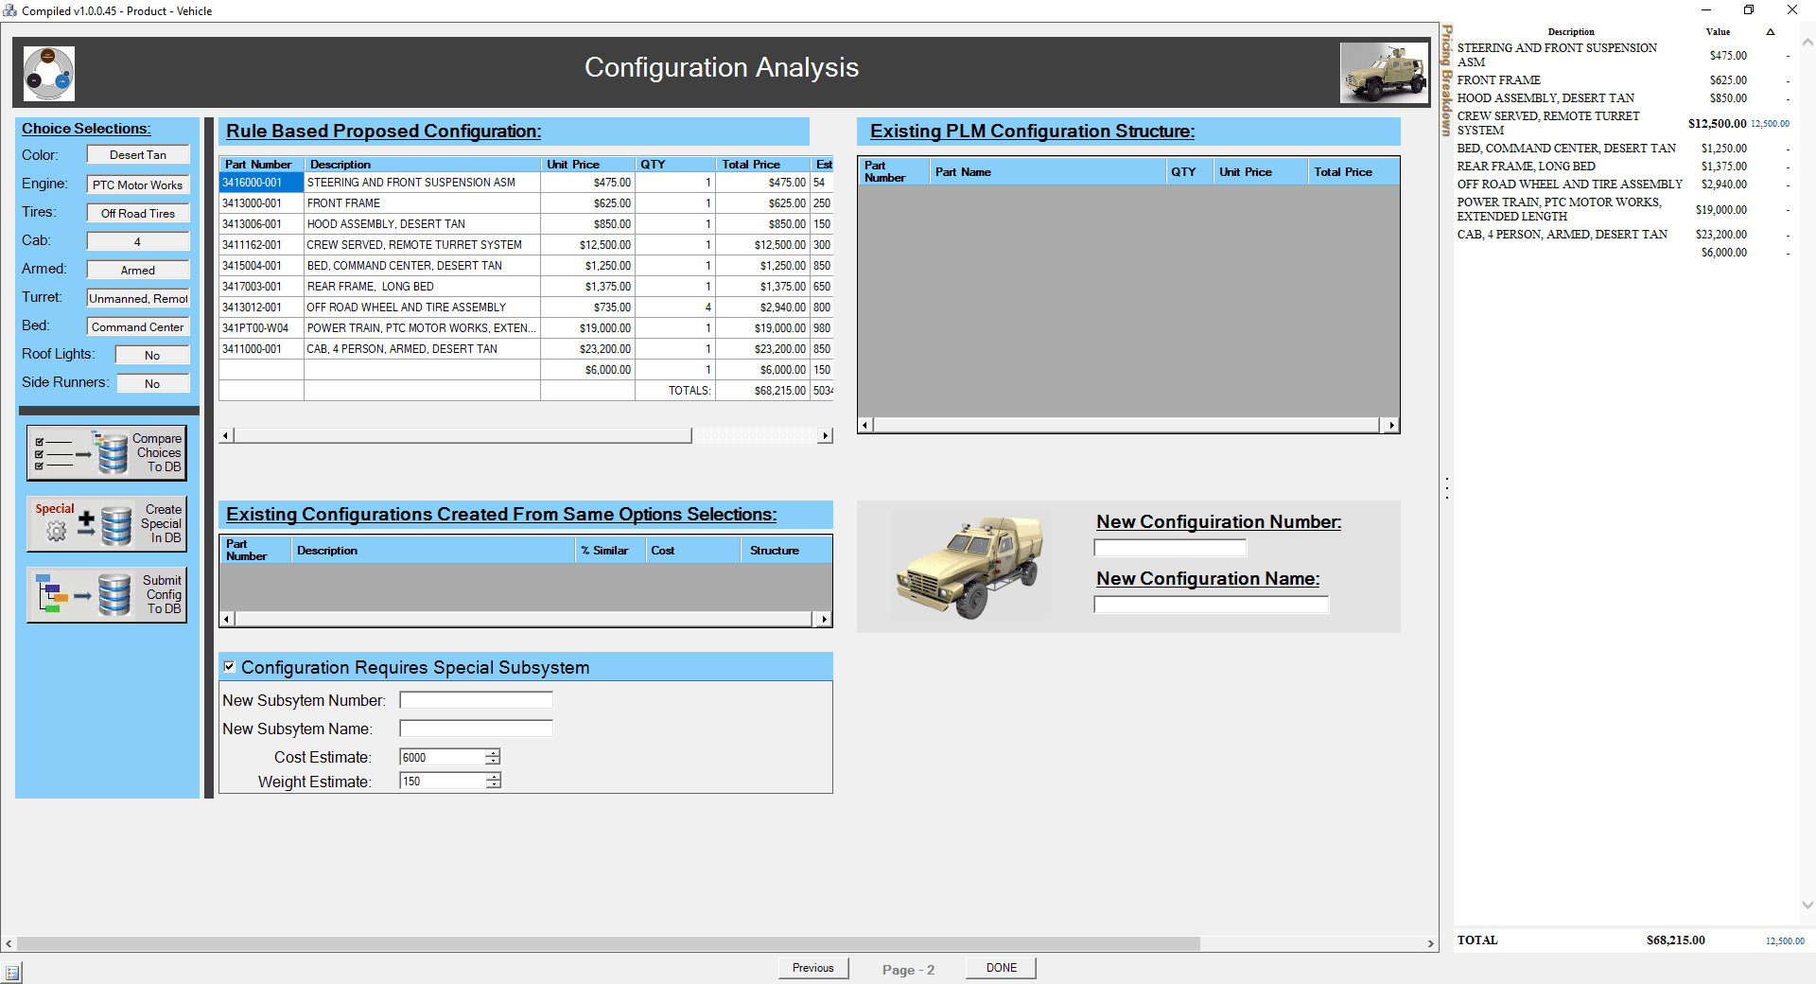Image resolution: width=1816 pixels, height=984 pixels.
Task: Select part number 341PT00-W04 row
Action: [x=526, y=328]
